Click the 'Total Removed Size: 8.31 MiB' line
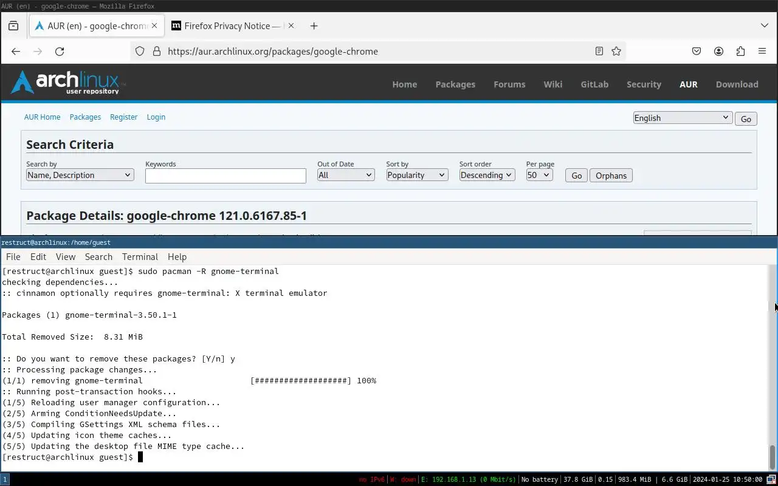Image resolution: width=778 pixels, height=486 pixels. coord(72,337)
